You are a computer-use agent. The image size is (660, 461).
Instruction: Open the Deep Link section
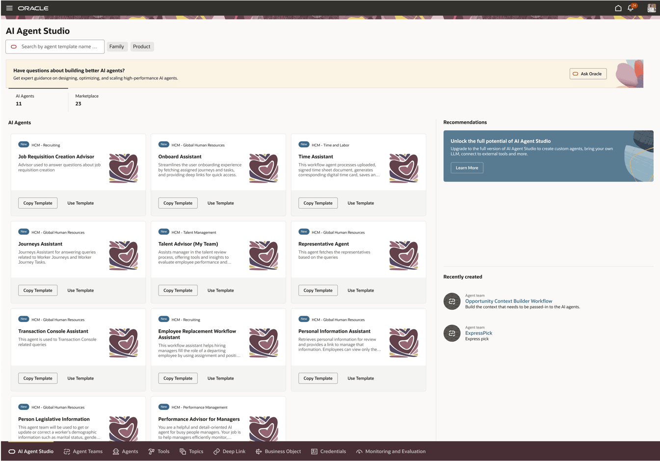pos(229,451)
